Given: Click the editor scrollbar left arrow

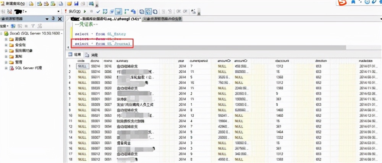Looking at the screenshot, I should [68, 47].
